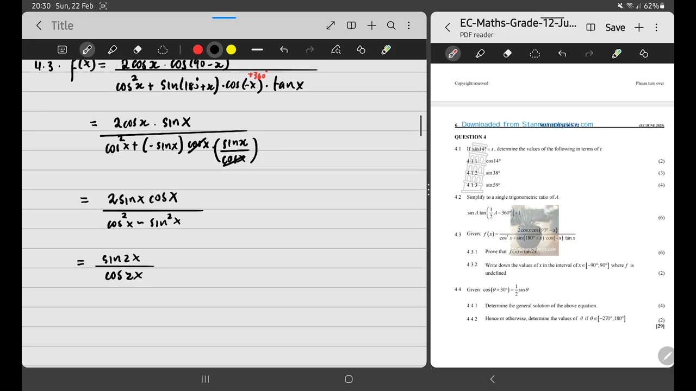The width and height of the screenshot is (696, 391).
Task: Select eraser in PDF reader
Action: tap(507, 53)
